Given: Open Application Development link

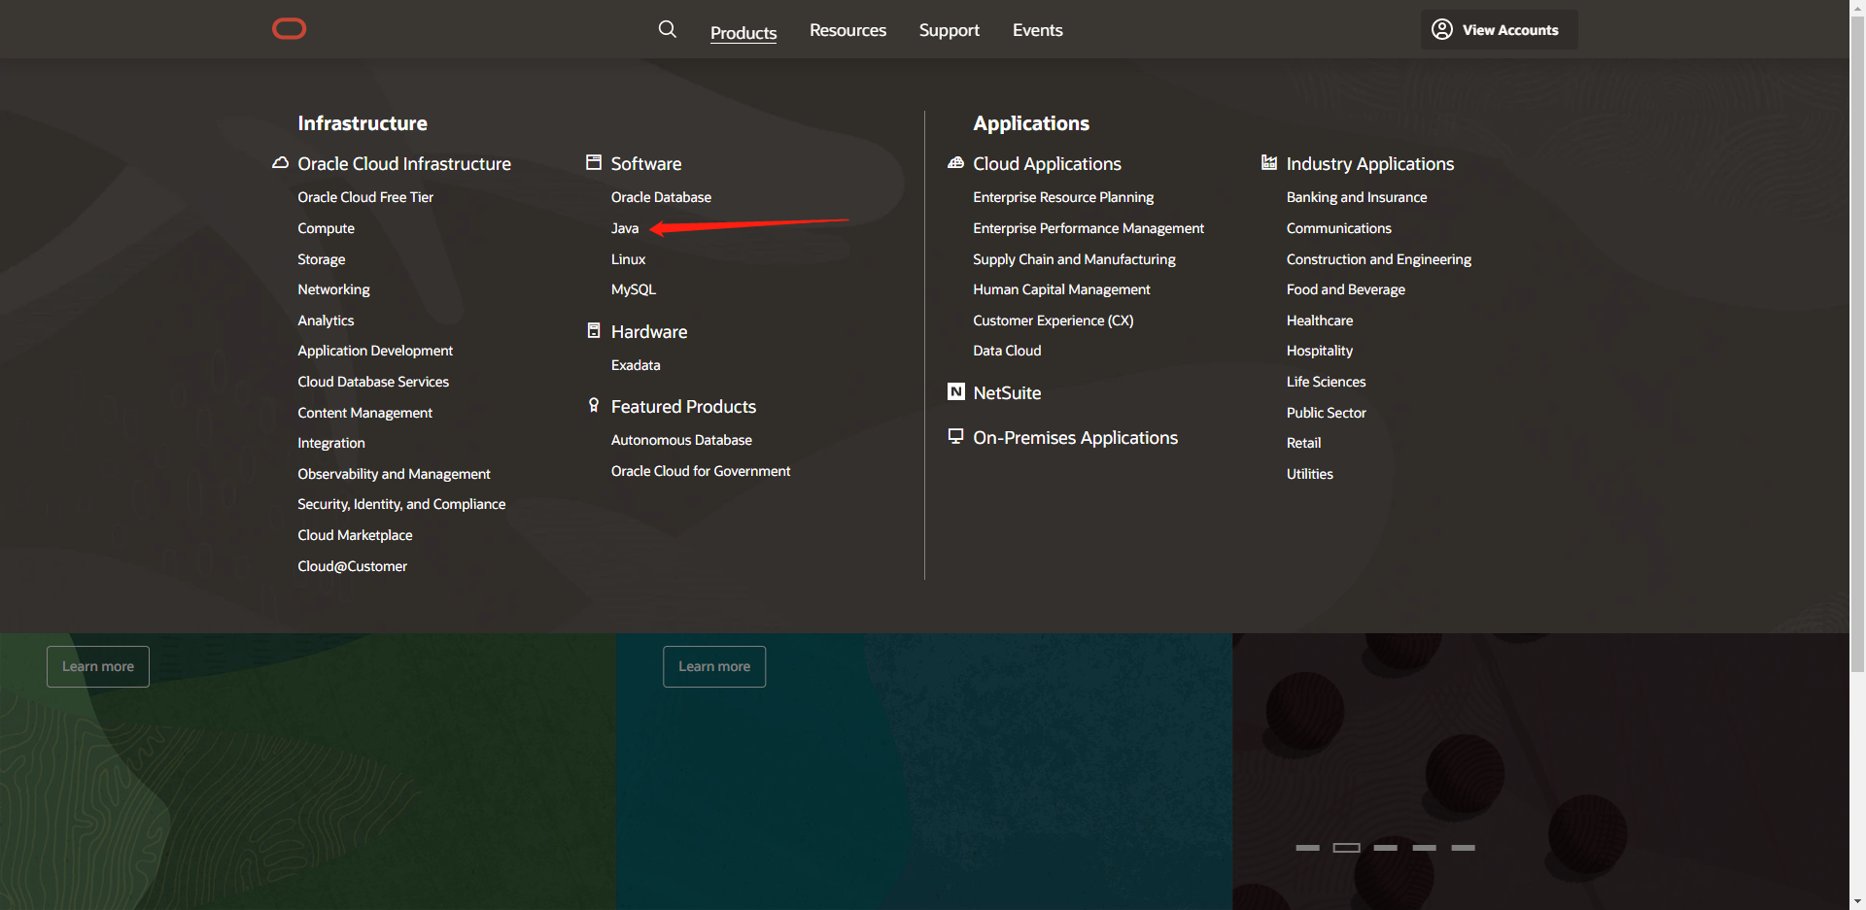Looking at the screenshot, I should 375,351.
